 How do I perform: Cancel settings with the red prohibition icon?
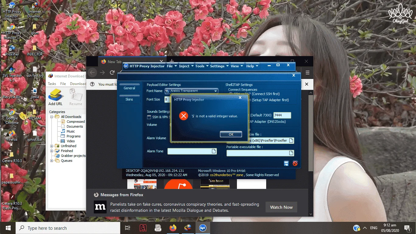[295, 164]
